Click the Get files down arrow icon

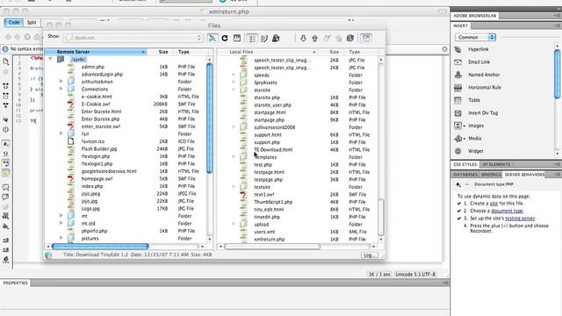click(303, 38)
